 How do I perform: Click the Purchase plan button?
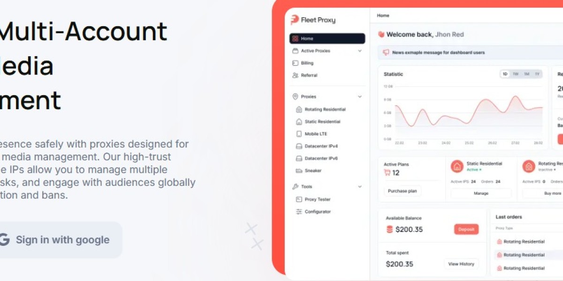(x=403, y=191)
